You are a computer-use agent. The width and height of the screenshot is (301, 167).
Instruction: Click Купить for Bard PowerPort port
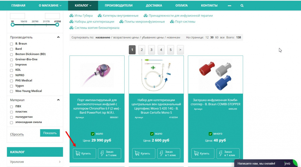84,153
